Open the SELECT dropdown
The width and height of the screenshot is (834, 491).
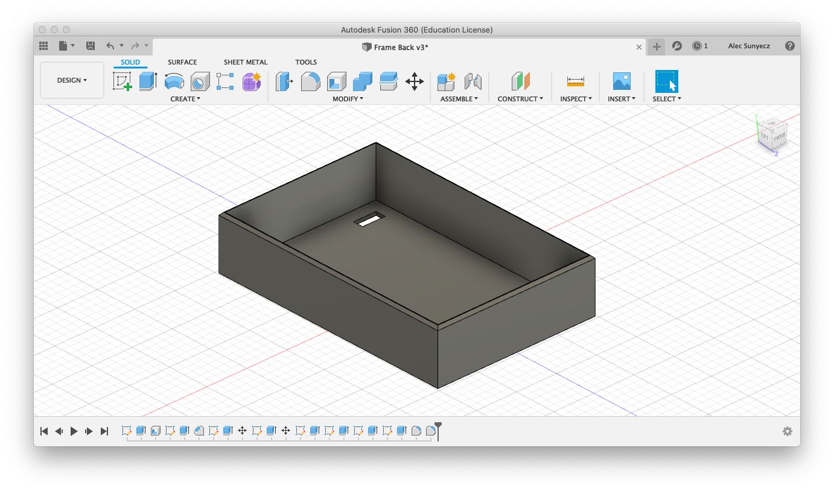(x=667, y=99)
